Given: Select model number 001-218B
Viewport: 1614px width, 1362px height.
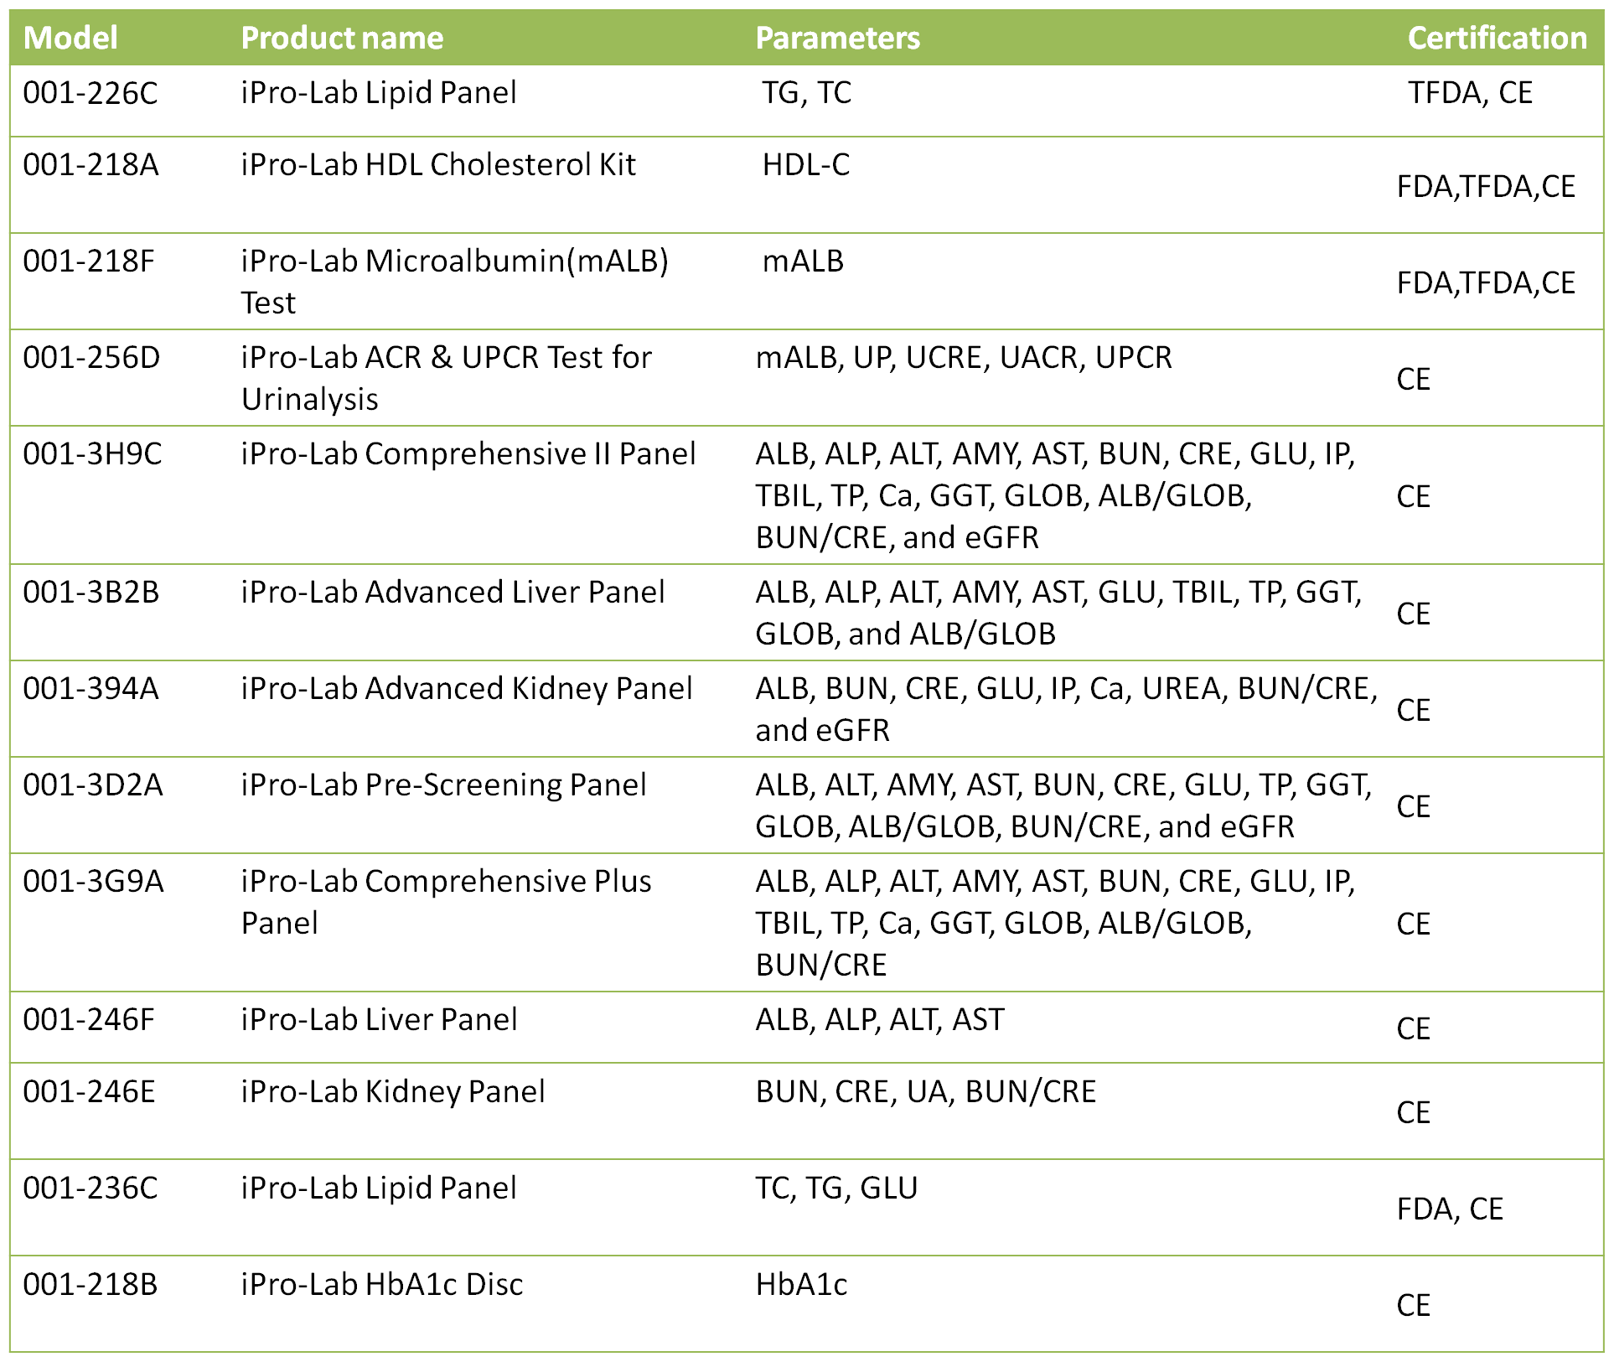Looking at the screenshot, I should pos(90,1285).
